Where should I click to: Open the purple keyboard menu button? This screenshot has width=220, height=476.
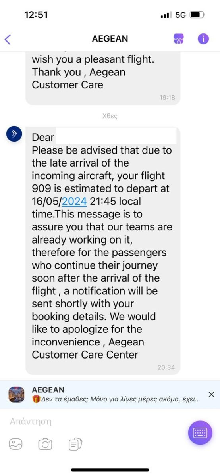(200, 433)
